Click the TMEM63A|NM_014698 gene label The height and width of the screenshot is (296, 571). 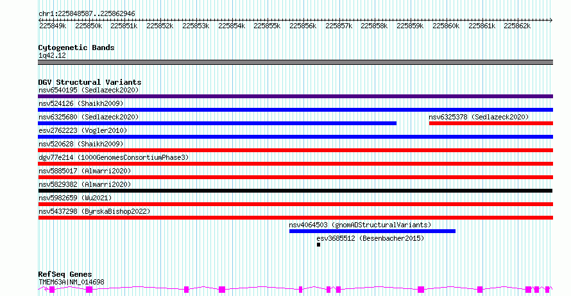click(x=71, y=282)
